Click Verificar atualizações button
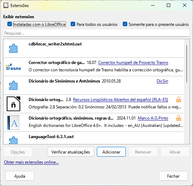 tap(71, 152)
